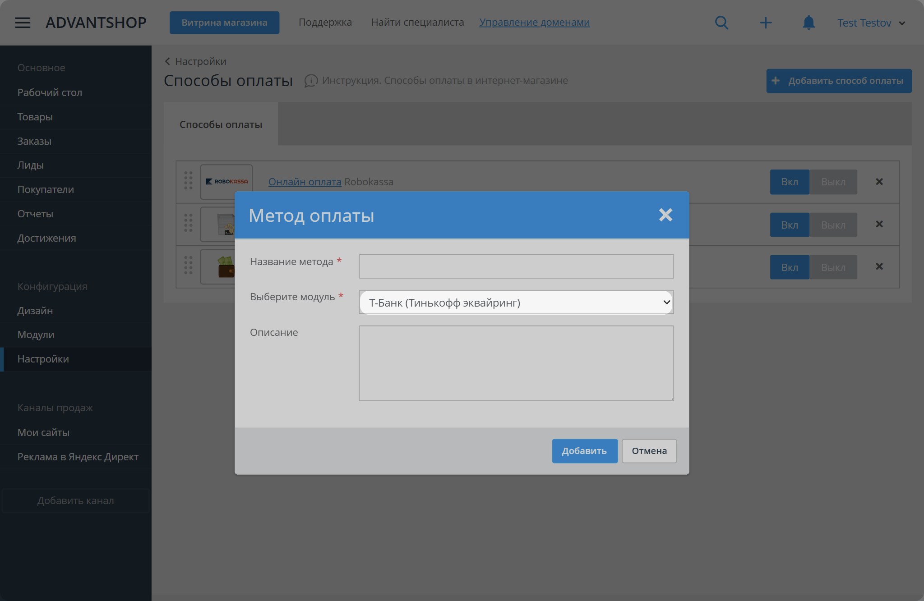Open Покупатели in sidebar
924x601 pixels.
(x=76, y=189)
